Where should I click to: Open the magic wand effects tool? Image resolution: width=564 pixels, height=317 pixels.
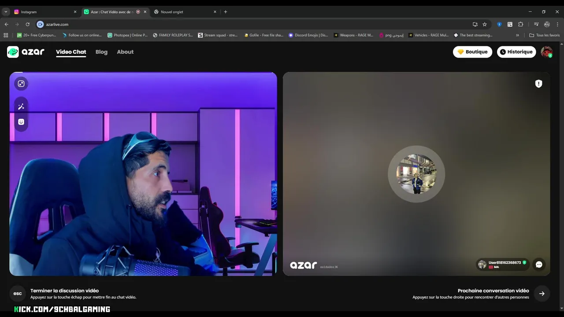(21, 107)
